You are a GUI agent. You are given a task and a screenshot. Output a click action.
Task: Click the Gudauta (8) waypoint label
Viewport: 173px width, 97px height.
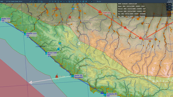[x=112, y=95]
